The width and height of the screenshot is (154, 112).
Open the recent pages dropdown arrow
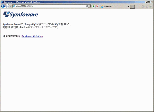[11, 6]
